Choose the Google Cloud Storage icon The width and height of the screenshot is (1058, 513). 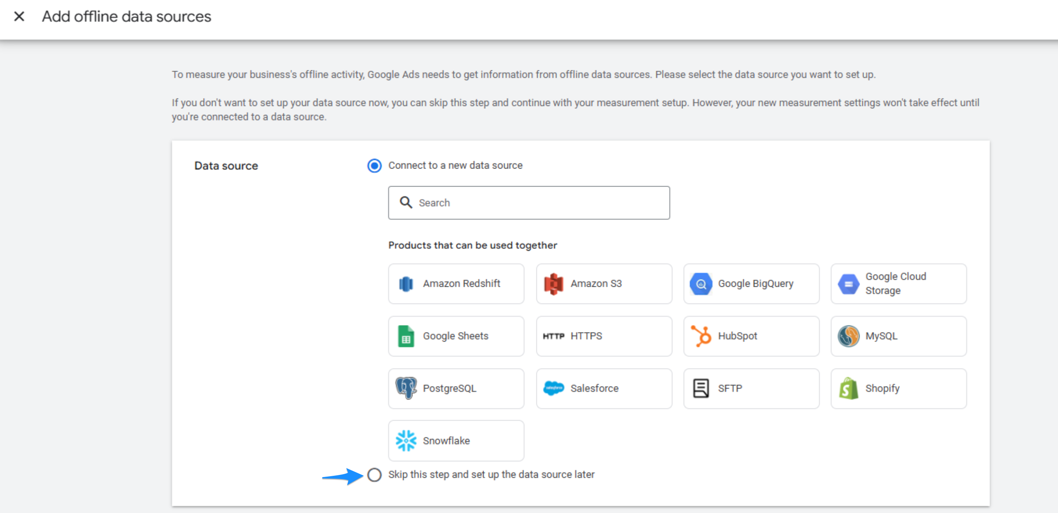point(848,283)
